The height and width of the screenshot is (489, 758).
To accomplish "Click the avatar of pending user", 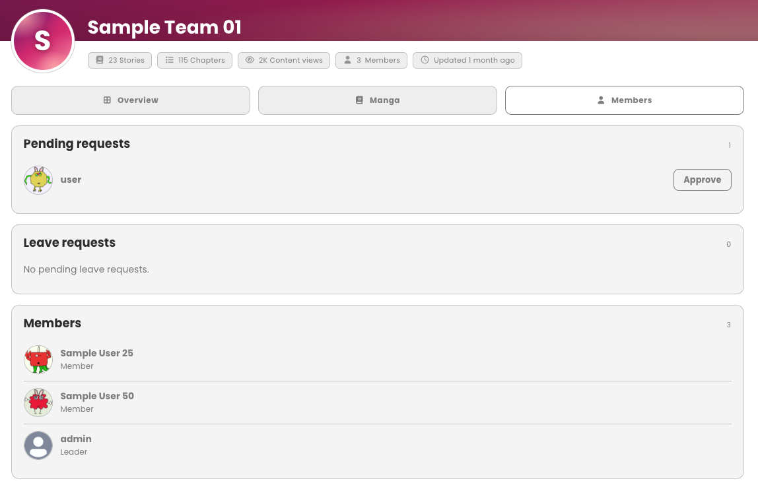I will (38, 180).
